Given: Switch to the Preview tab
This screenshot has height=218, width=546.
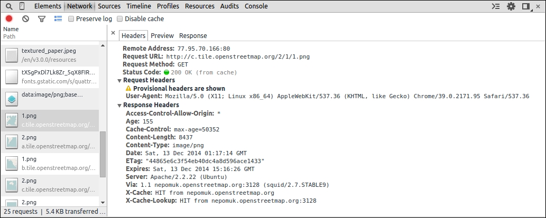Looking at the screenshot, I should 162,35.
